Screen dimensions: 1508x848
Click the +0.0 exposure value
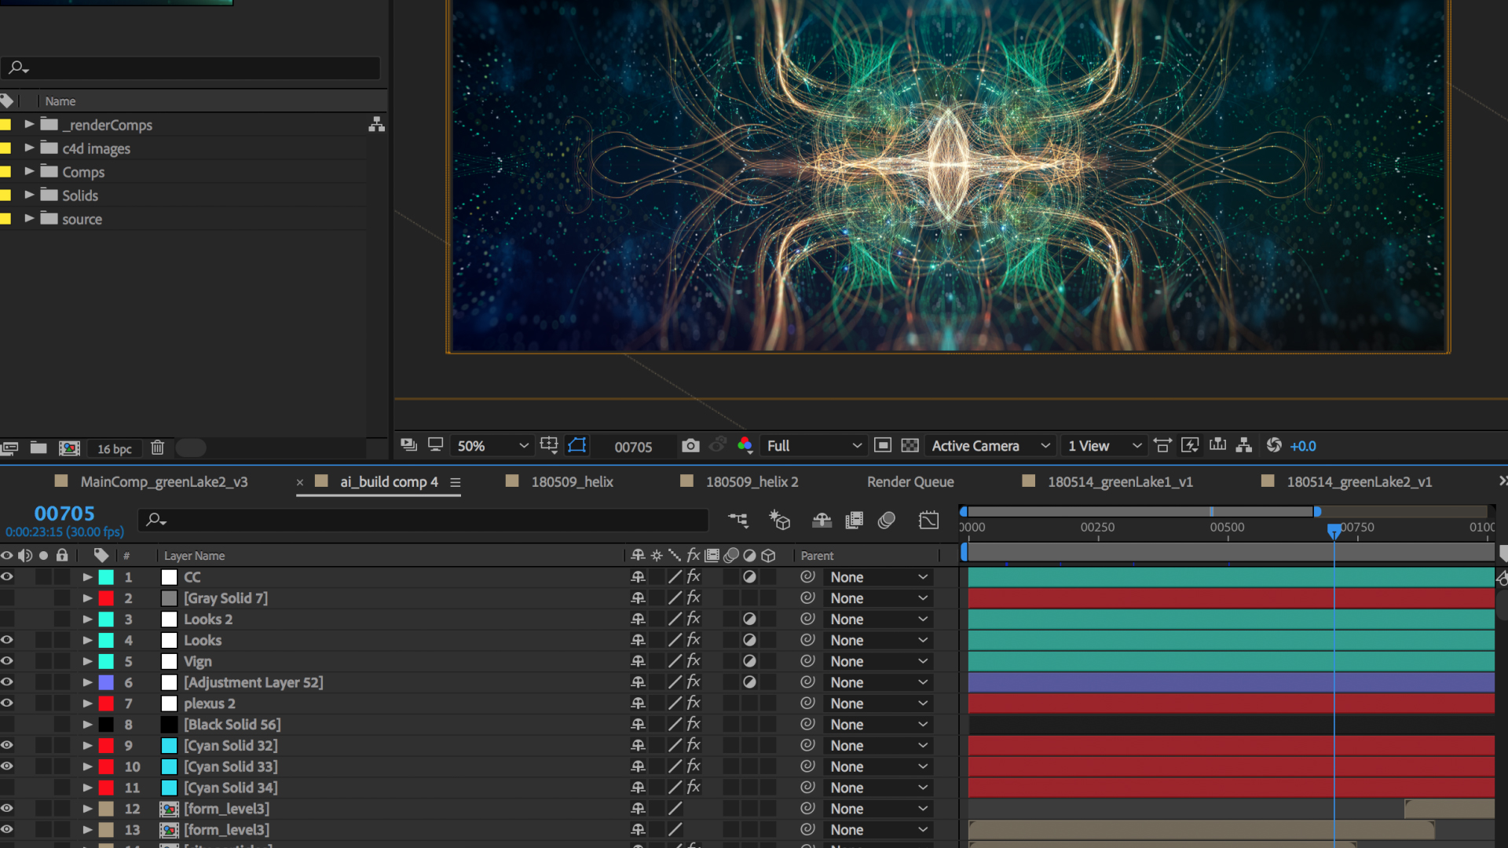pos(1303,446)
